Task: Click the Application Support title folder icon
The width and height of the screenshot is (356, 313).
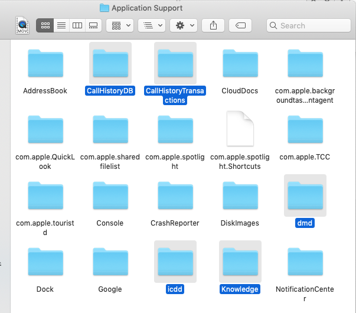Action: tap(104, 8)
